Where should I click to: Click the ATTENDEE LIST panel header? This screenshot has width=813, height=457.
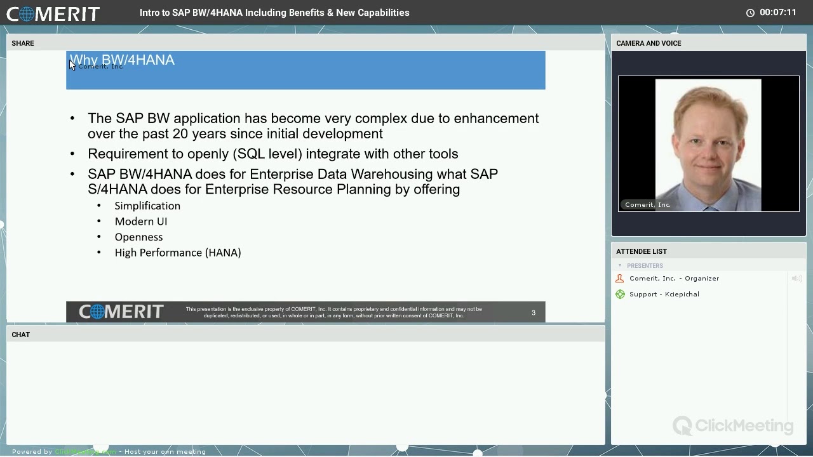pyautogui.click(x=708, y=251)
